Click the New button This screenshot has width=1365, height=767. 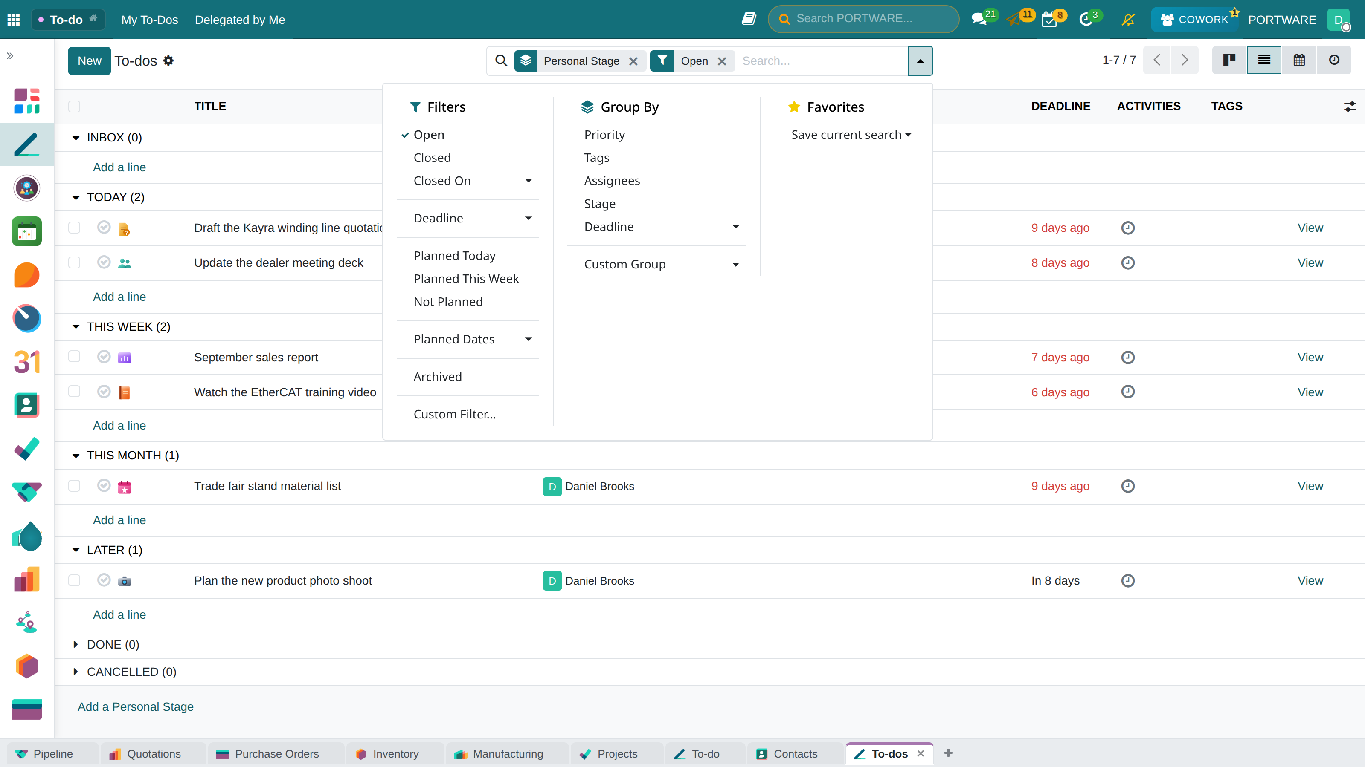(89, 61)
